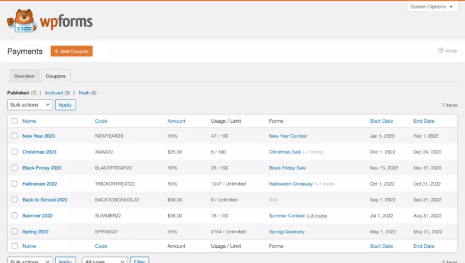Select the Halloween 2022 row checkbox

(x=15, y=184)
